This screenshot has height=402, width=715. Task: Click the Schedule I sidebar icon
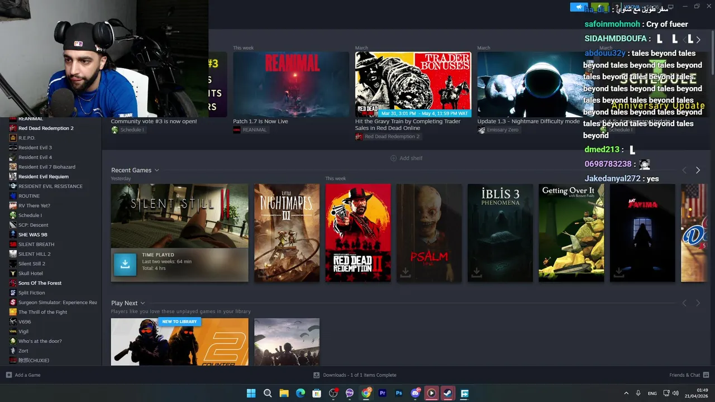pyautogui.click(x=13, y=215)
